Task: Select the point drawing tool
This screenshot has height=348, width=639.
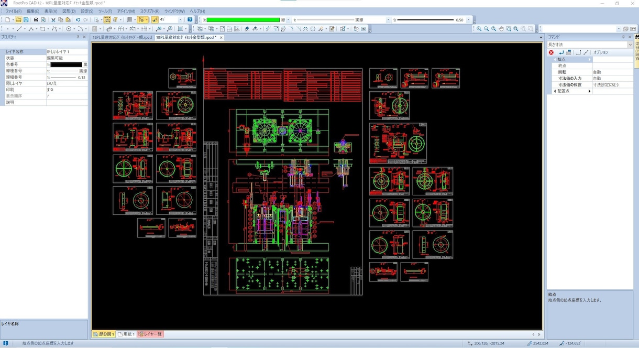Action: [8, 29]
